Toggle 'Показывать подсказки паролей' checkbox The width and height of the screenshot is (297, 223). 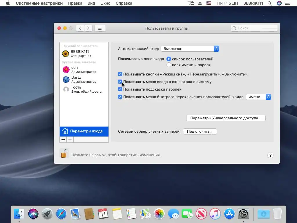120,89
